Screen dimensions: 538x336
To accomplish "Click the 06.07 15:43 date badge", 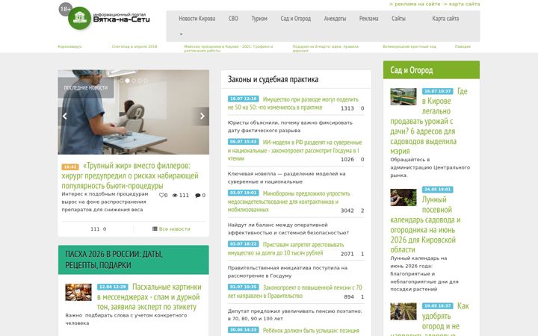I will (244, 142).
